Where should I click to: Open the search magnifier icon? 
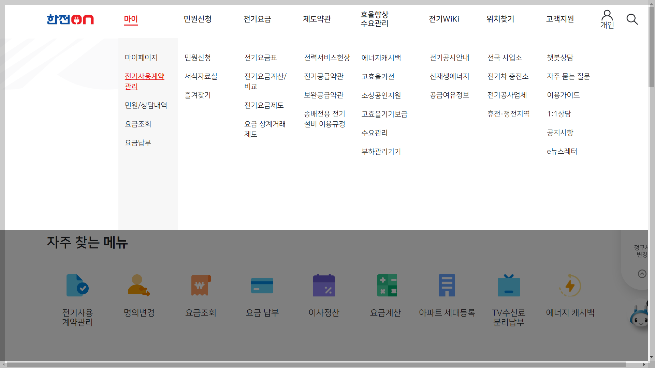point(632,19)
